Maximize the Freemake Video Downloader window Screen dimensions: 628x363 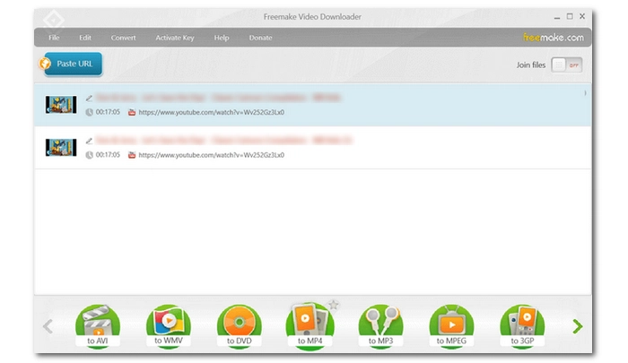pos(570,16)
